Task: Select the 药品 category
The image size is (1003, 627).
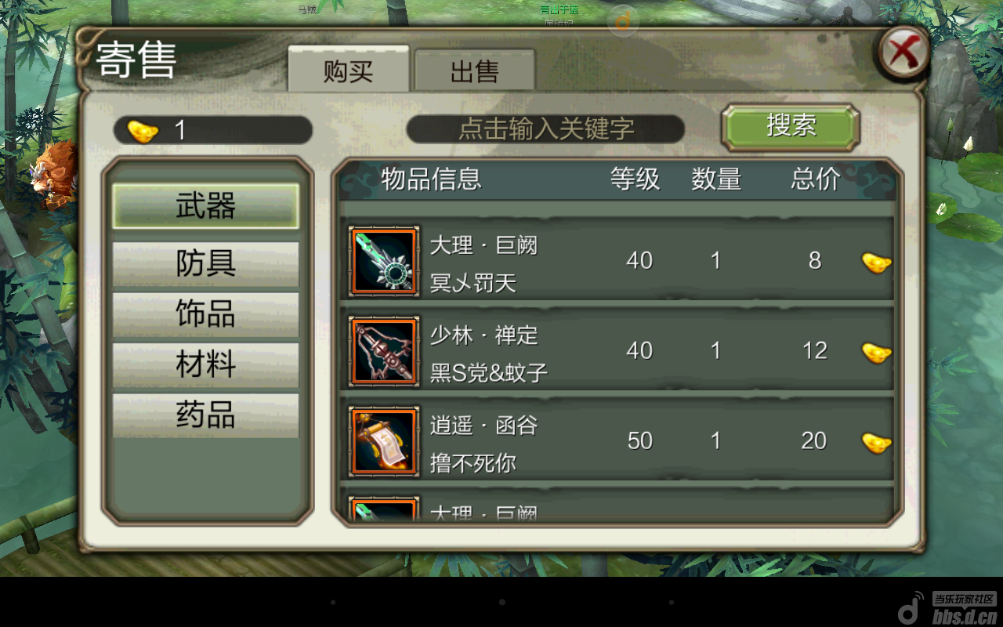Action: point(205,415)
